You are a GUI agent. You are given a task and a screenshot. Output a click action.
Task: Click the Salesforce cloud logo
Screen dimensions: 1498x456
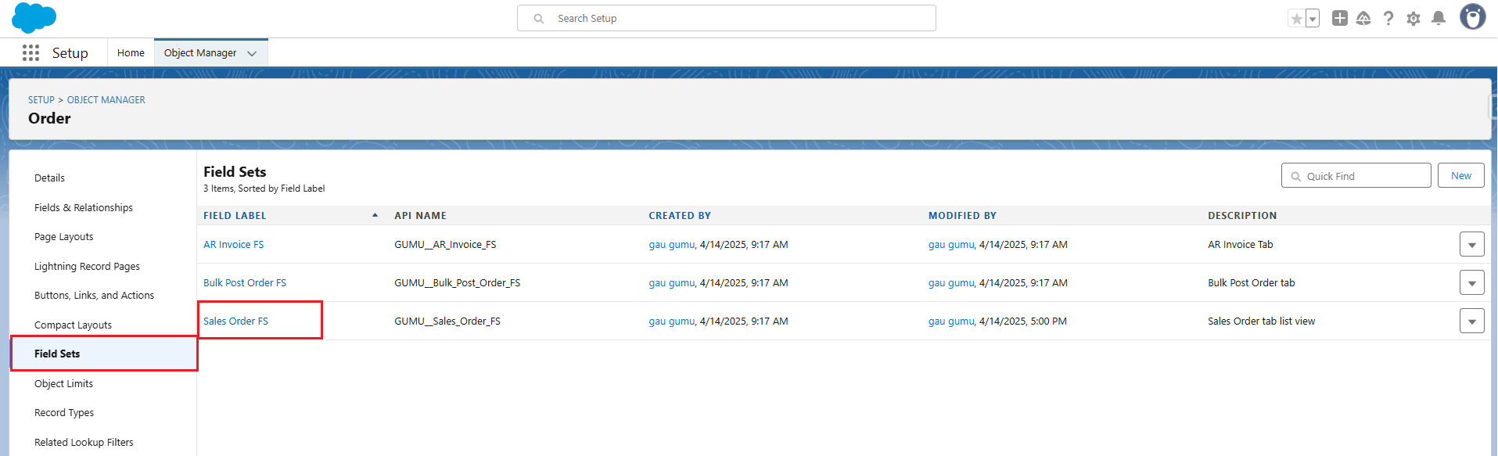pos(34,17)
